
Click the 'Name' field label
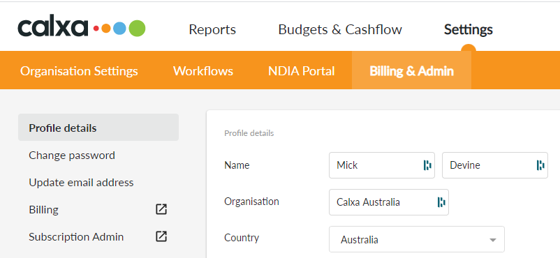coord(237,165)
